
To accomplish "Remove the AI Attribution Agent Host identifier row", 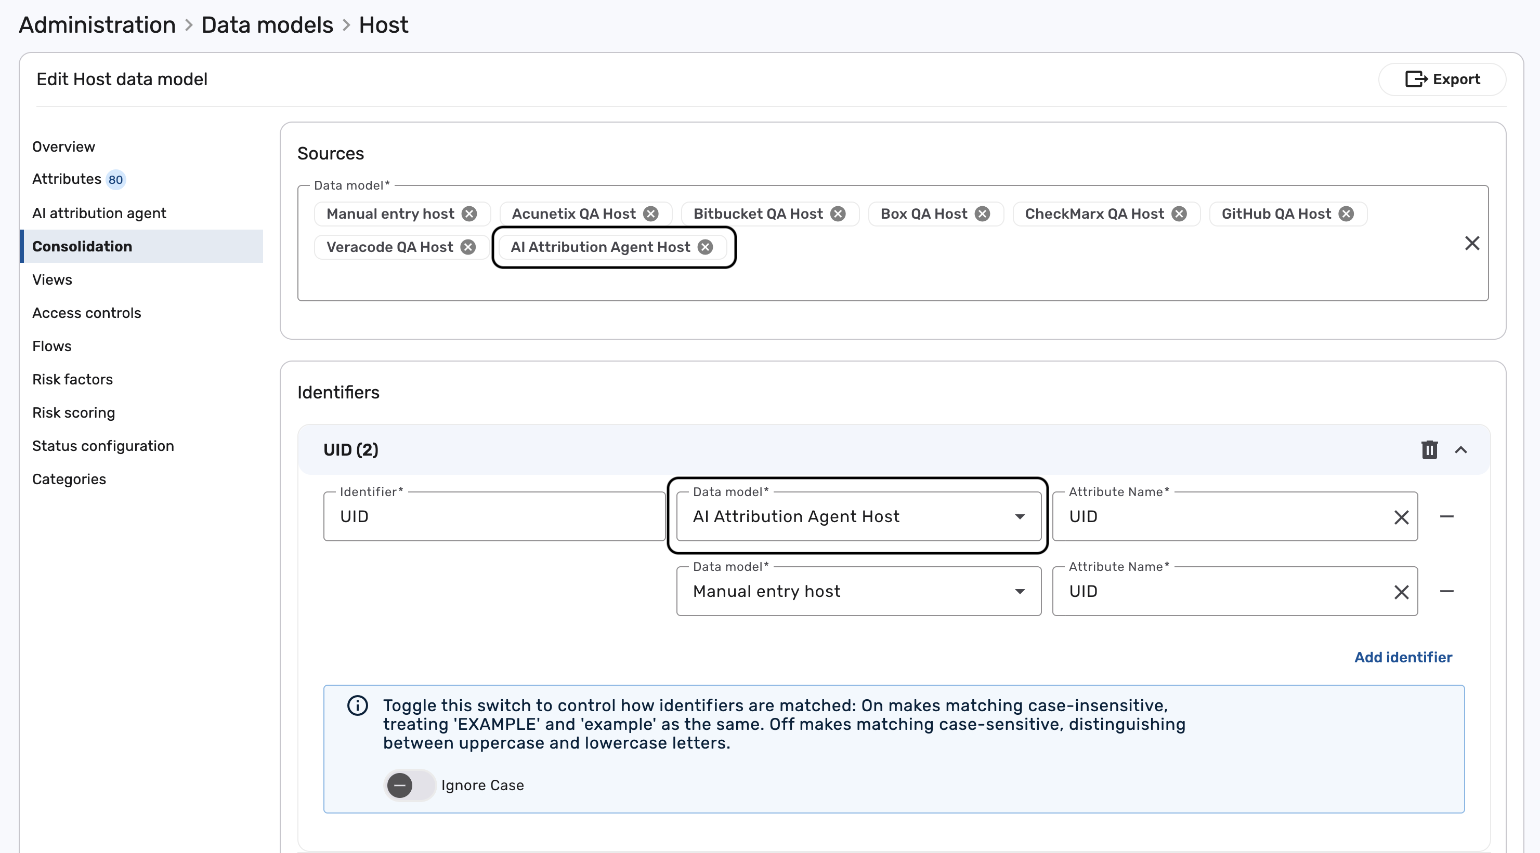I will 1447,517.
